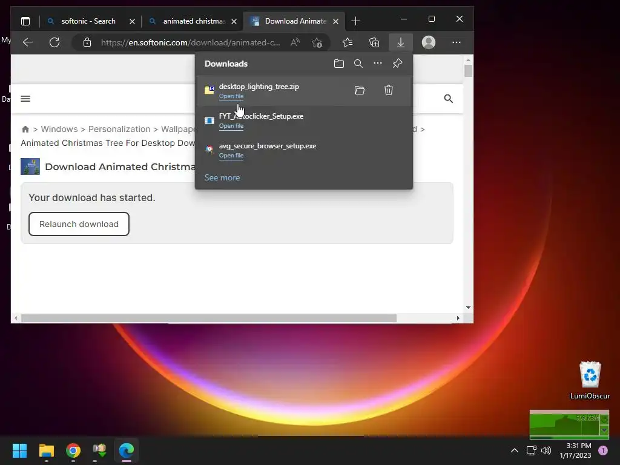Delete desktop_lighting_tree.zip with trash icon
Image resolution: width=620 pixels, height=465 pixels.
click(x=389, y=90)
